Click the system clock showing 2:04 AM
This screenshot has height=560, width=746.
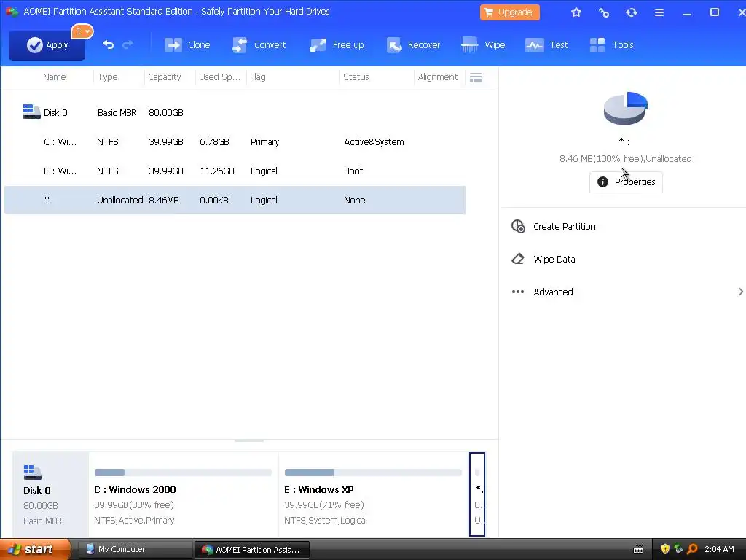719,549
